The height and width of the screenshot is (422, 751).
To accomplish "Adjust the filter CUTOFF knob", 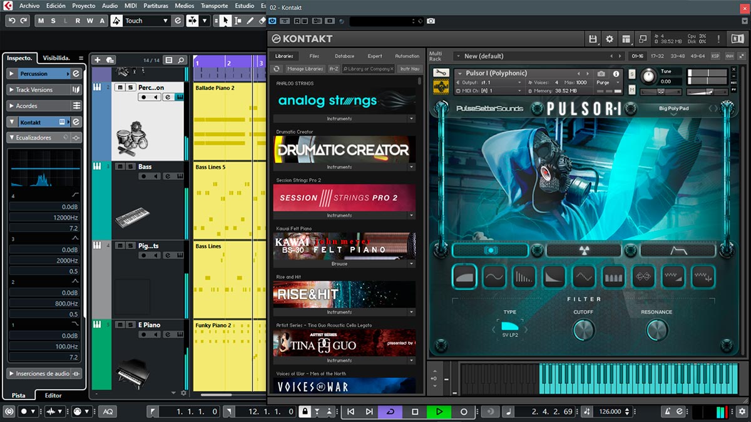I will [x=583, y=329].
